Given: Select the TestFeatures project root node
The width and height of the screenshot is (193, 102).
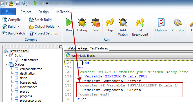Looking at the screenshot, I should 16,51.
